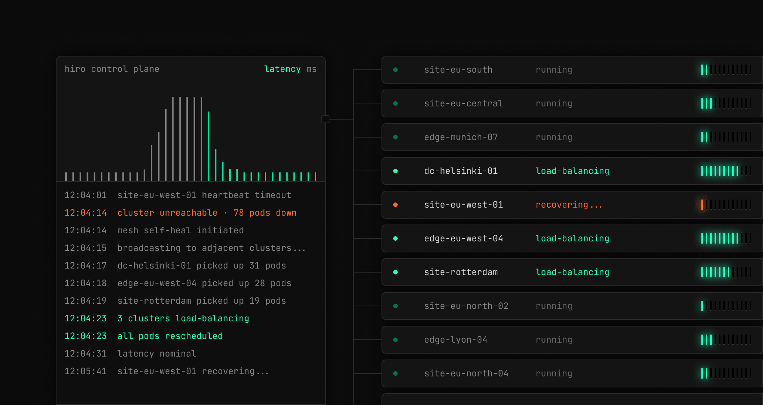The width and height of the screenshot is (763, 405).
Task: Click the recovering... status of site-eu-west-01
Action: [x=569, y=205]
